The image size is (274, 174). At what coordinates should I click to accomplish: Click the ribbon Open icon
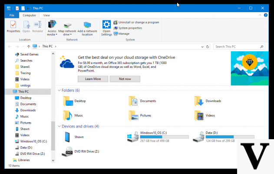(26, 24)
